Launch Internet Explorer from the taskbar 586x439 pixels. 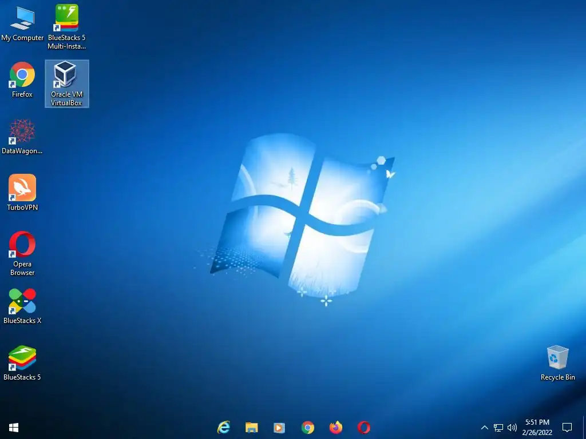pyautogui.click(x=224, y=428)
